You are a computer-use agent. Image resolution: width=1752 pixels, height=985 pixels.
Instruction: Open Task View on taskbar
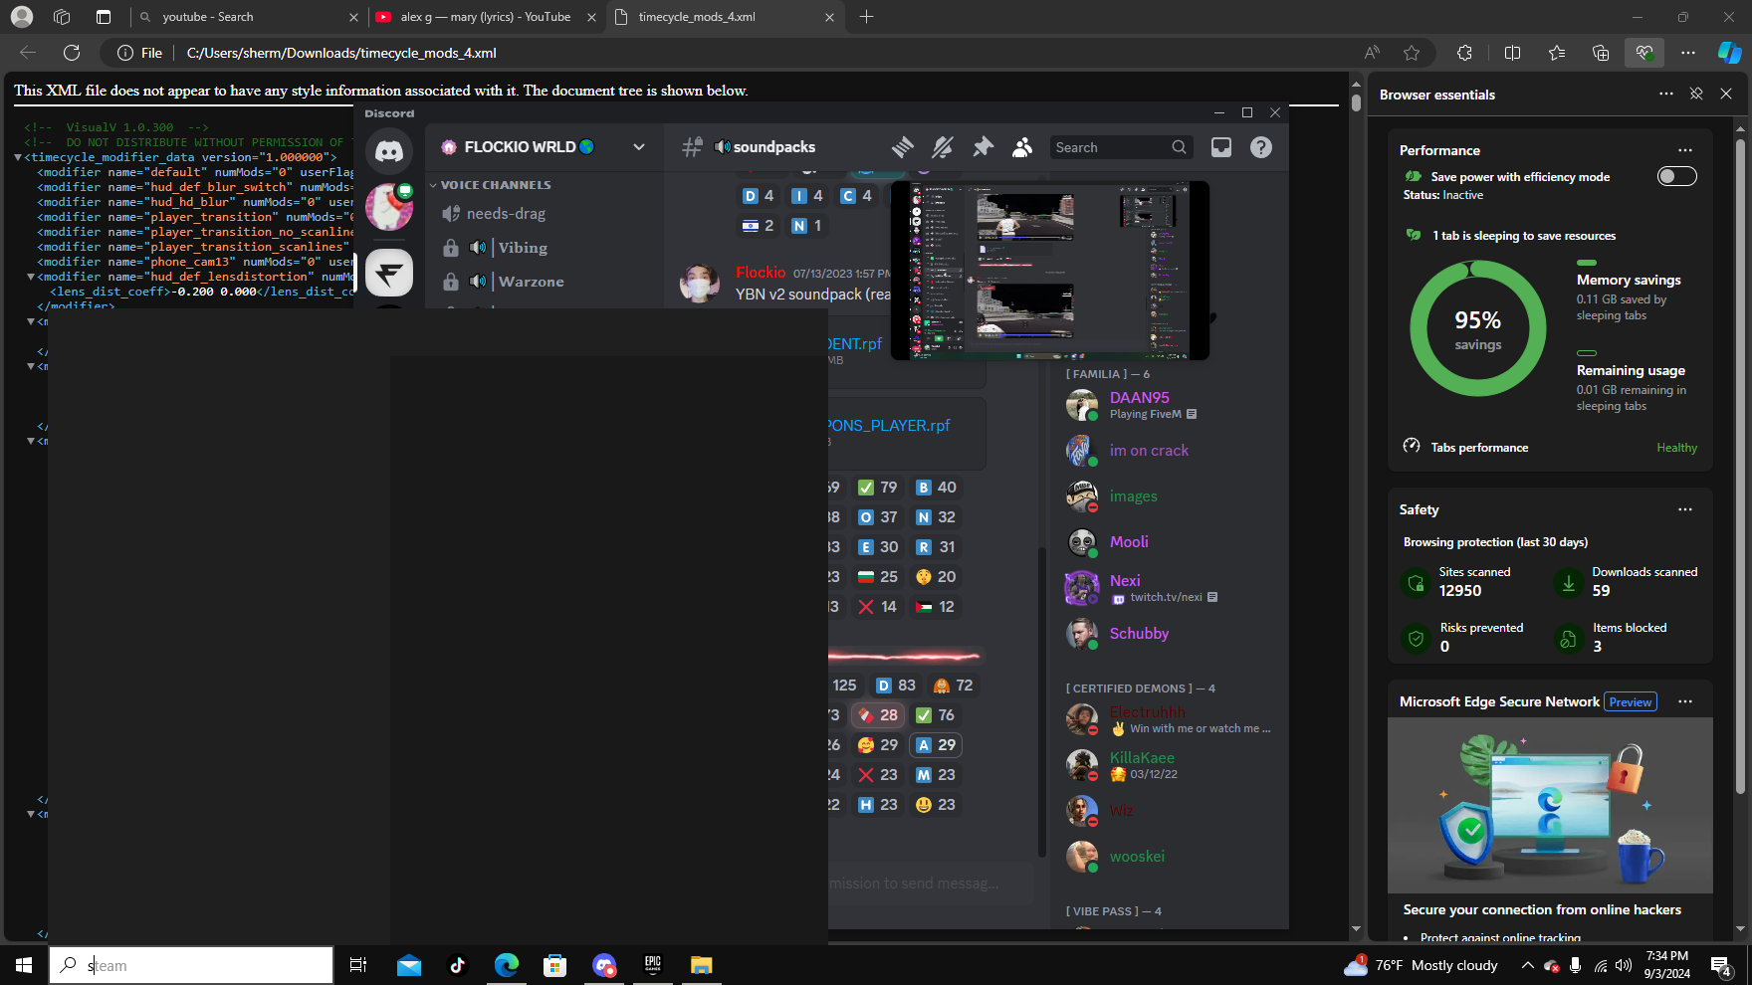358,965
